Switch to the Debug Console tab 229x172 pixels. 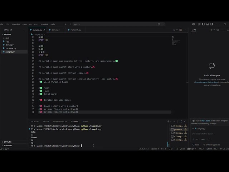60,121
